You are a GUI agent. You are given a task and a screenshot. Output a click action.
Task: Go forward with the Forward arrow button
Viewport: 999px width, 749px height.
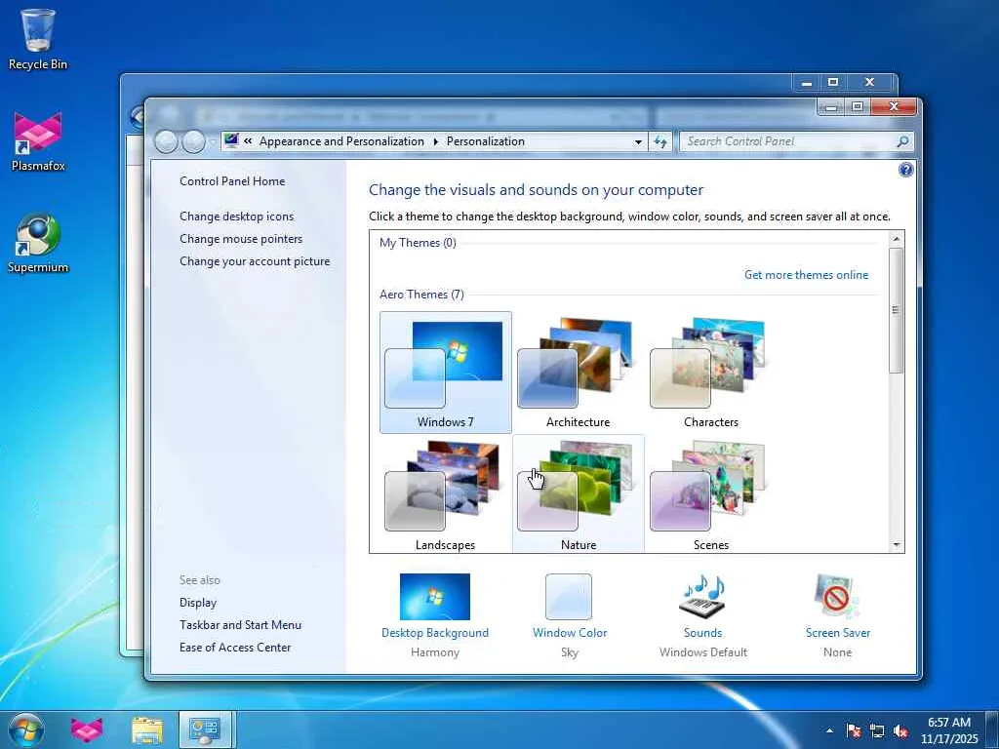(x=194, y=141)
